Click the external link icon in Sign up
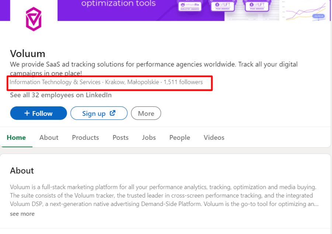This screenshot has height=234, width=332. pos(113,113)
